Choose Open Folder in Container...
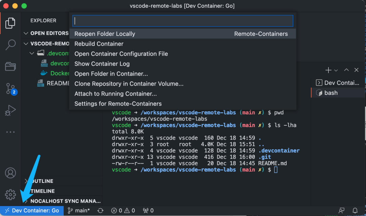The image size is (366, 216). [x=183, y=74]
